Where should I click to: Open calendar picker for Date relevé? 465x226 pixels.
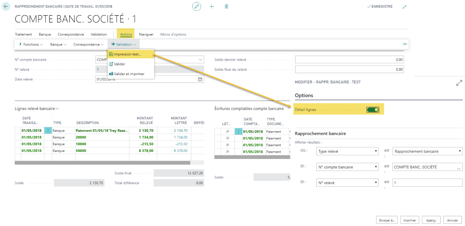200,79
